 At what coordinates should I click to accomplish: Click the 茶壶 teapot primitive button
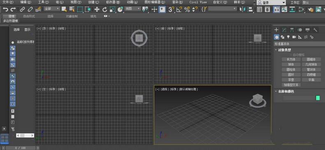click(291, 80)
